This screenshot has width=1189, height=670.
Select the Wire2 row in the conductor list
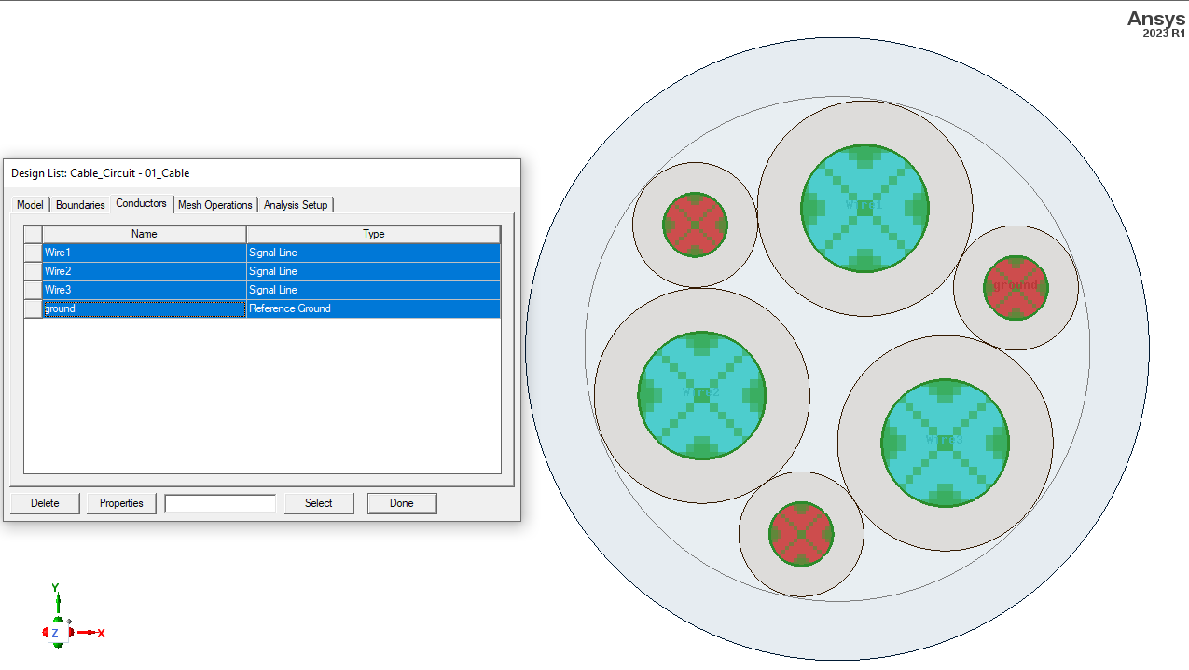coord(144,271)
